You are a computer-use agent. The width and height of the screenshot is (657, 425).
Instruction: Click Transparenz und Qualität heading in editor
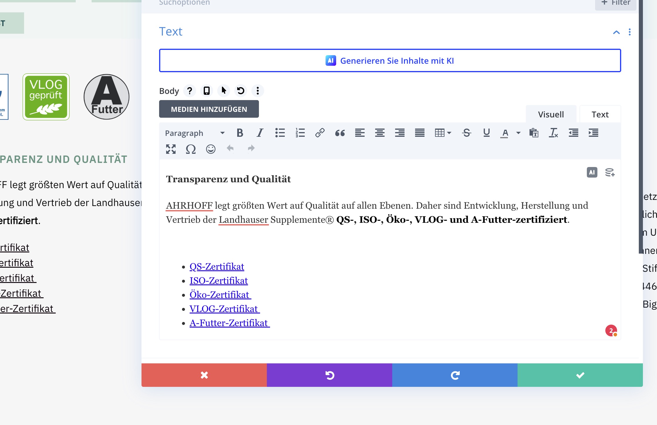(x=228, y=179)
